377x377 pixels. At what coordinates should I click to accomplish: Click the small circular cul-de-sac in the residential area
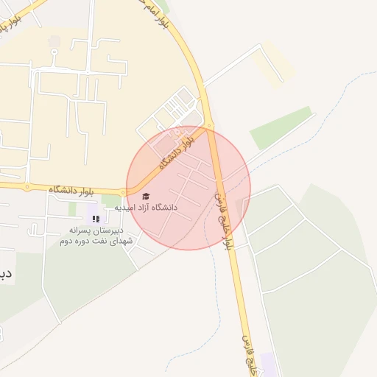54,52
